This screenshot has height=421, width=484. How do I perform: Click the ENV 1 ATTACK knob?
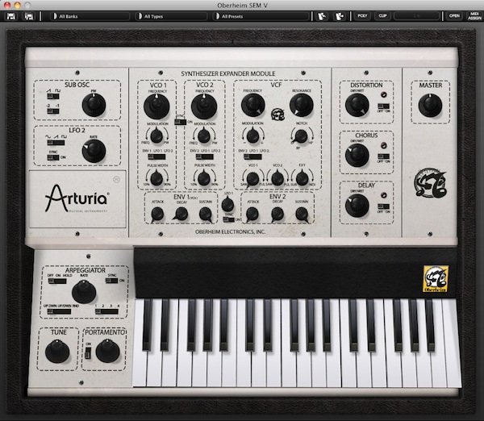tap(157, 214)
